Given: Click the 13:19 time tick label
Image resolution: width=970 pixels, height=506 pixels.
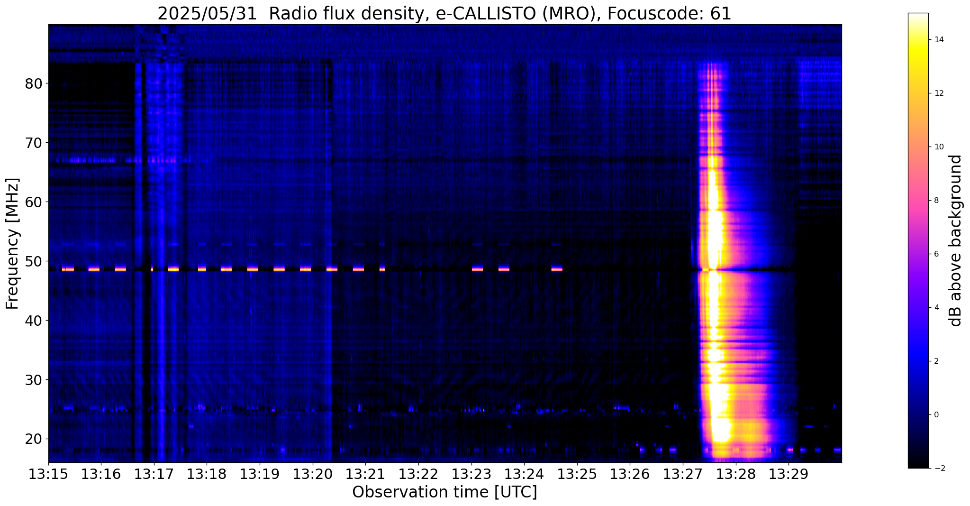Looking at the screenshot, I should click(260, 474).
